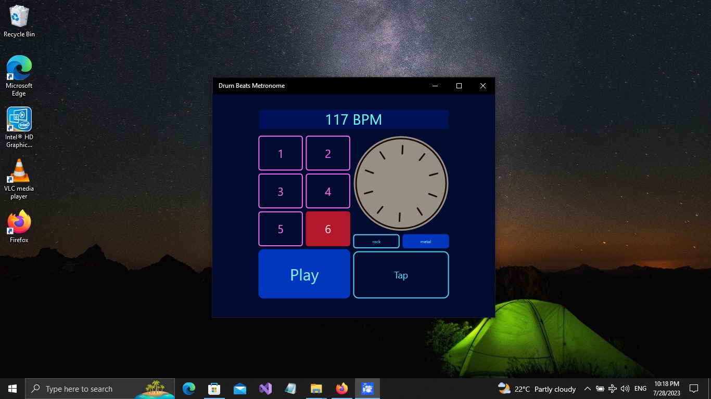The image size is (711, 399).
Task: Select beat pattern 1
Action: tap(281, 153)
